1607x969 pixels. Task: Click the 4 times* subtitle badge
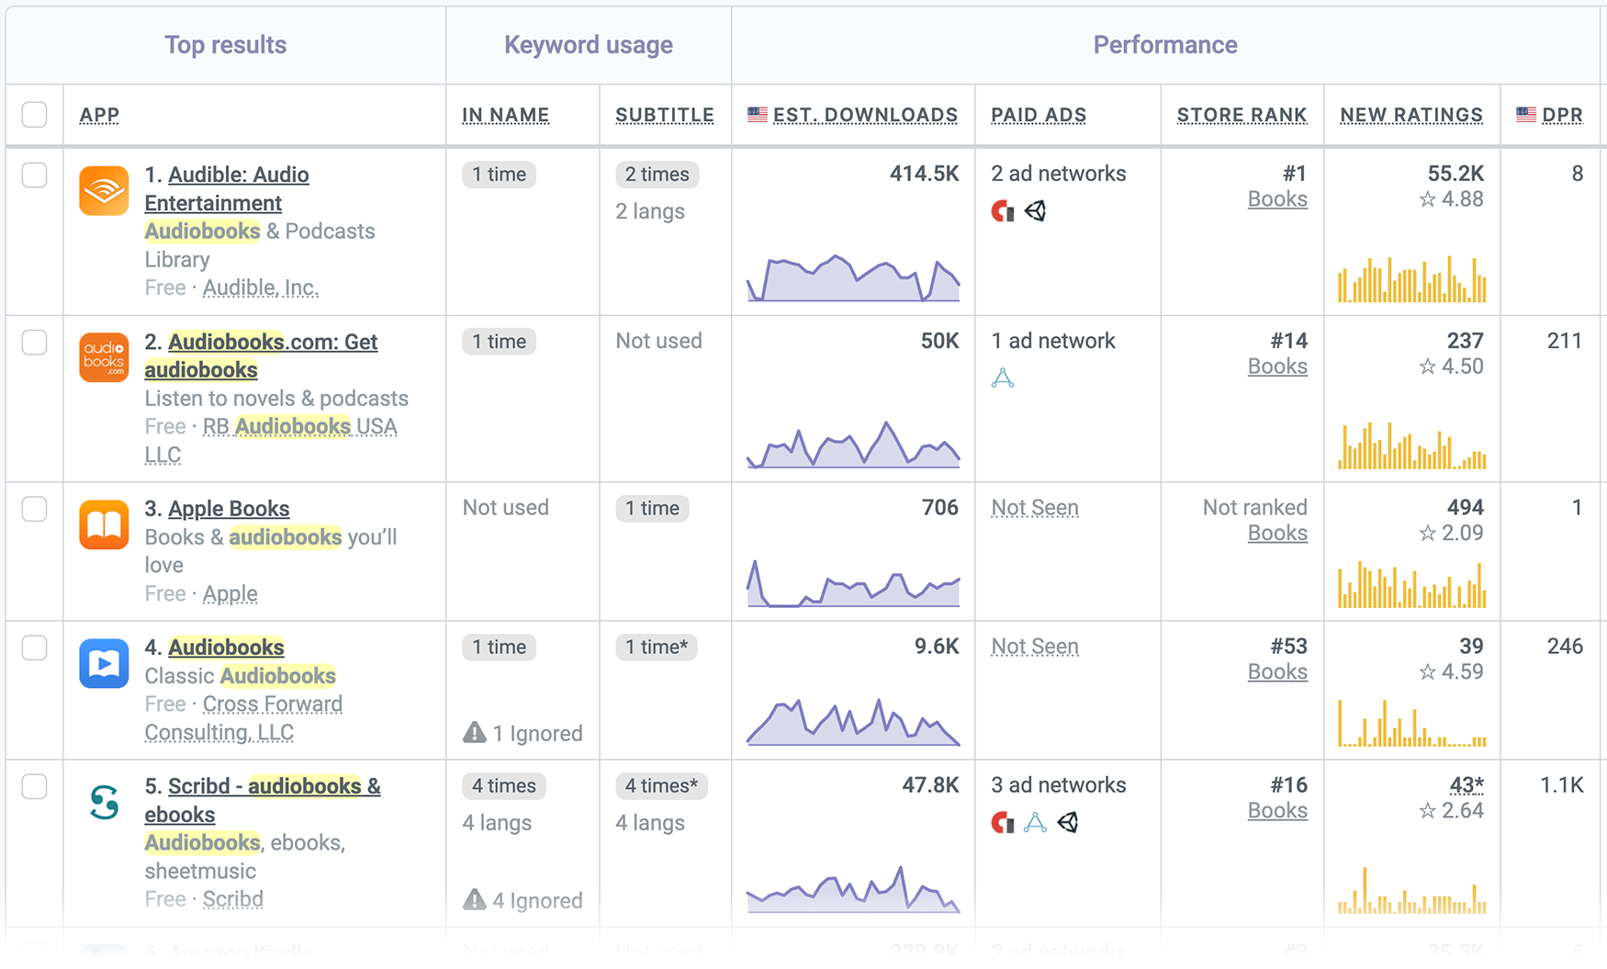click(661, 786)
